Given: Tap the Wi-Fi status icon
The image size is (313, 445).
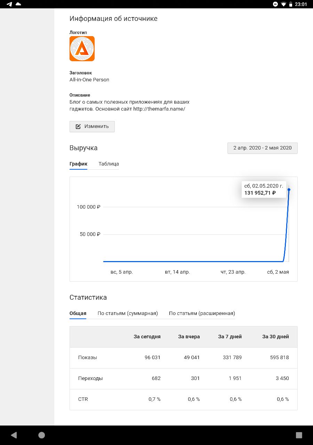Looking at the screenshot, I should [x=284, y=4].
